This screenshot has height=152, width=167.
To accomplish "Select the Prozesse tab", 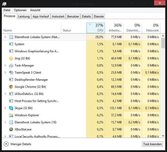I will [9, 16].
